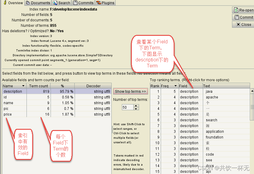Switch to the Documents tab
The image size is (254, 174).
click(38, 3)
